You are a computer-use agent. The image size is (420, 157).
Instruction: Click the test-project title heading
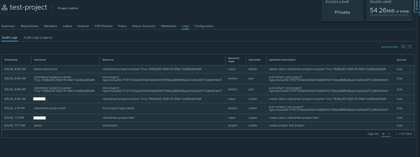[x=28, y=7]
